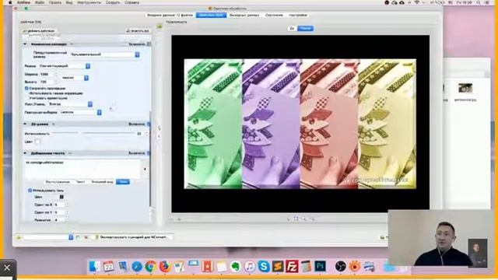Open the Инструменты menu
This screenshot has height=280, width=498.
coord(89,2)
